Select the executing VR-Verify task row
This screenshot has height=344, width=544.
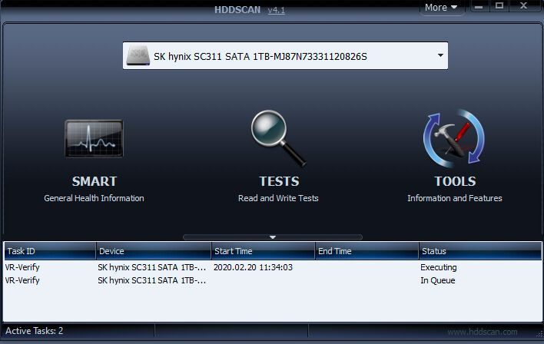[272, 267]
